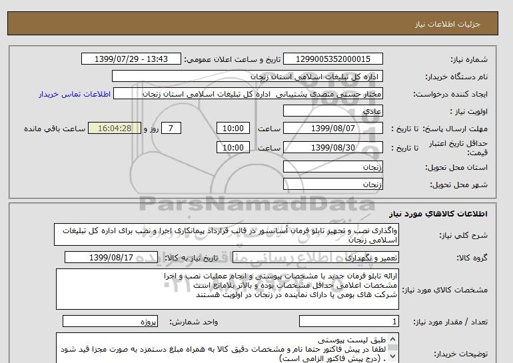Click response deadline date 1399/08/07
Image resolution: width=513 pixels, height=363 pixels.
pyautogui.click(x=332, y=128)
